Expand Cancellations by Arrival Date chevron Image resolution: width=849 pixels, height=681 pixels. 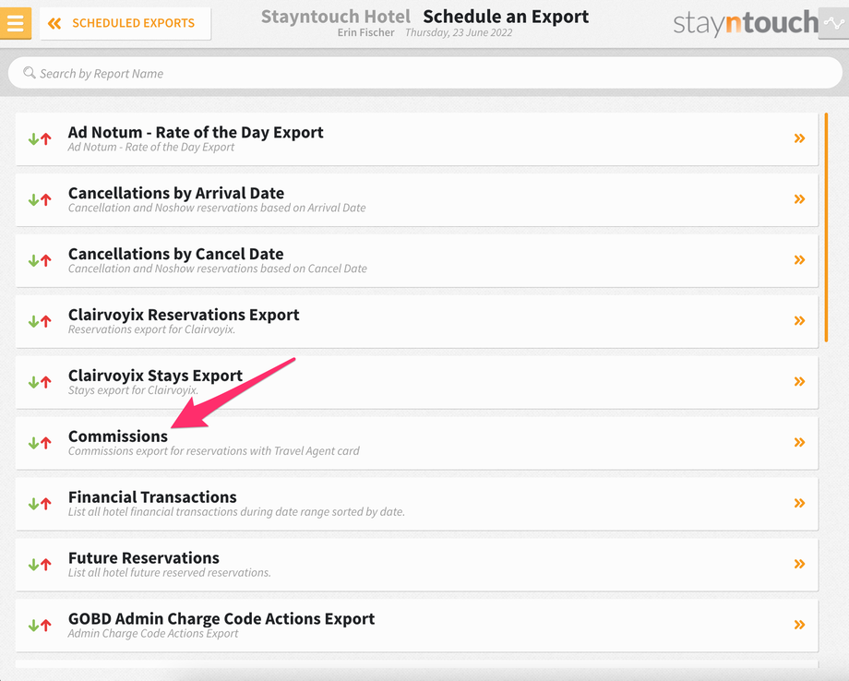(799, 199)
